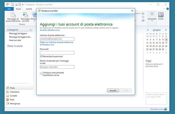Click the Messaggio con foto icon
This screenshot has width=175, height=114.
click(26, 15)
